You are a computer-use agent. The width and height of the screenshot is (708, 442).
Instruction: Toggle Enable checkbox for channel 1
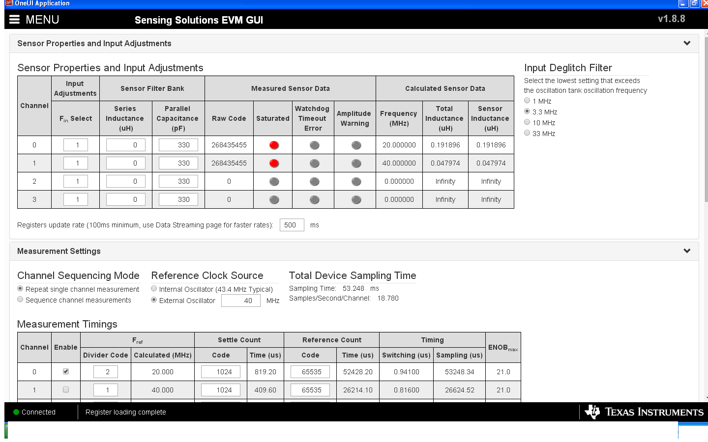(66, 389)
